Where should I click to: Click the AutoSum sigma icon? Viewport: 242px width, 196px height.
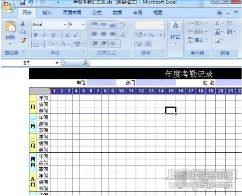click(217, 23)
